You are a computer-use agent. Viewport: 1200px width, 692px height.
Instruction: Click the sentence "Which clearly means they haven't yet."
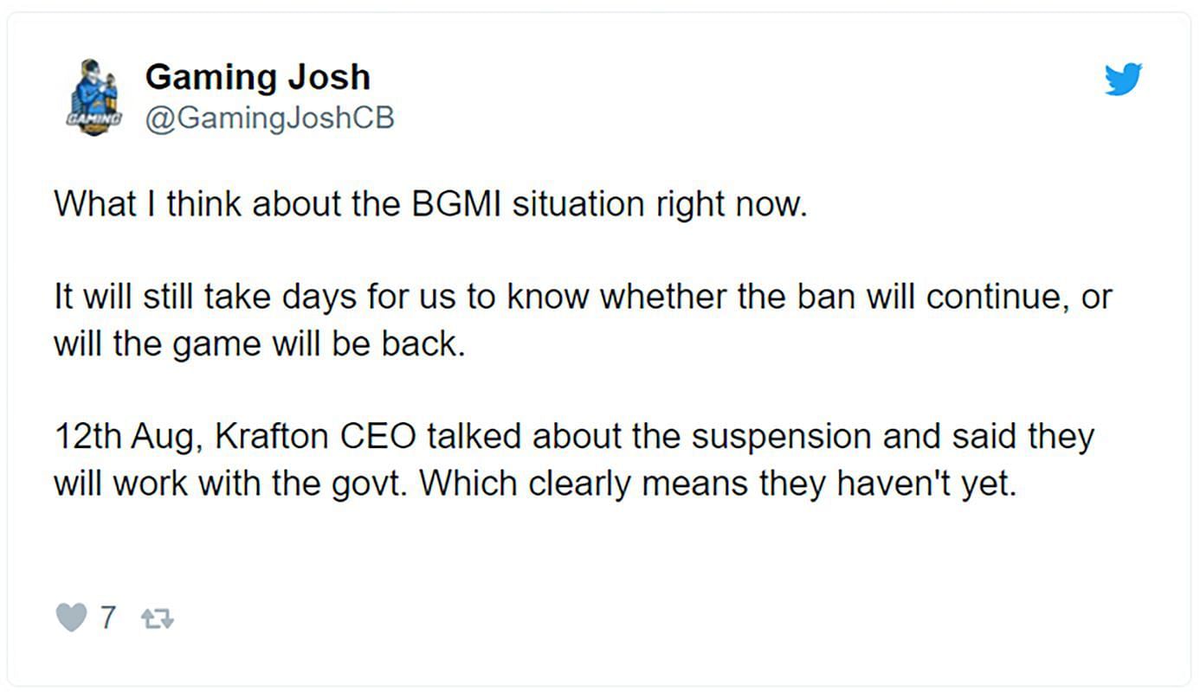(718, 483)
